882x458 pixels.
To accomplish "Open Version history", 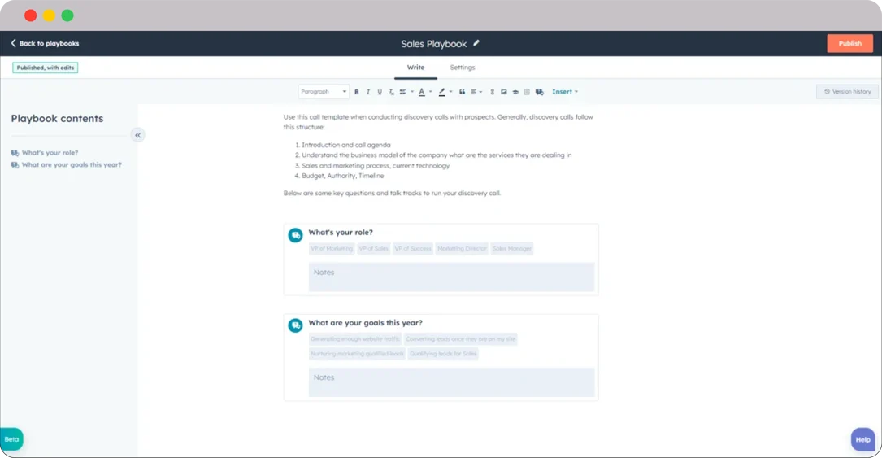I will pyautogui.click(x=847, y=92).
